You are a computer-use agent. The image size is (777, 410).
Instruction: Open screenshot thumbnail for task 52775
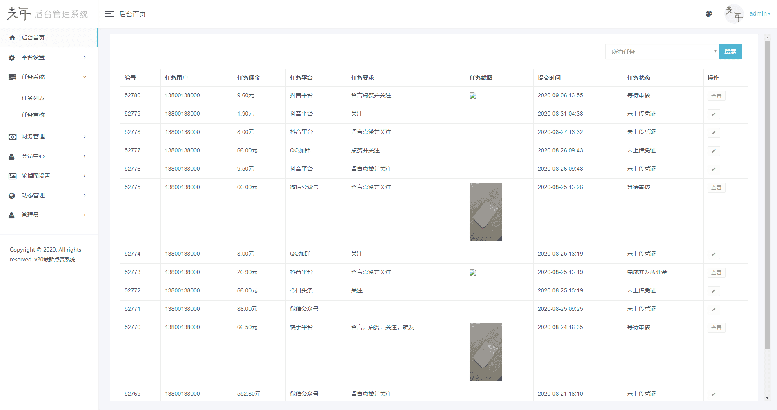(x=485, y=212)
